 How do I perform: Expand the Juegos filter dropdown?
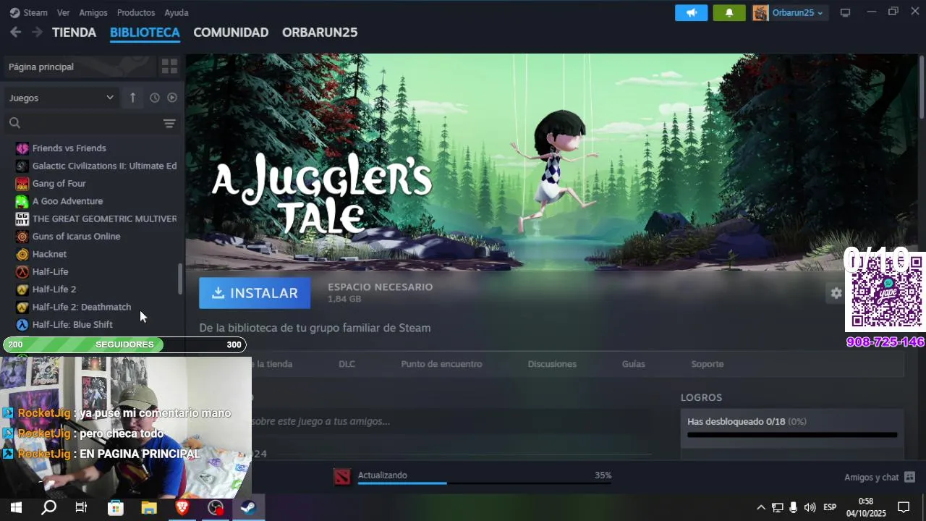click(61, 98)
